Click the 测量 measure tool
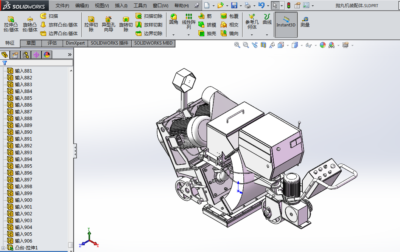400x252 pixels. pos(305,22)
